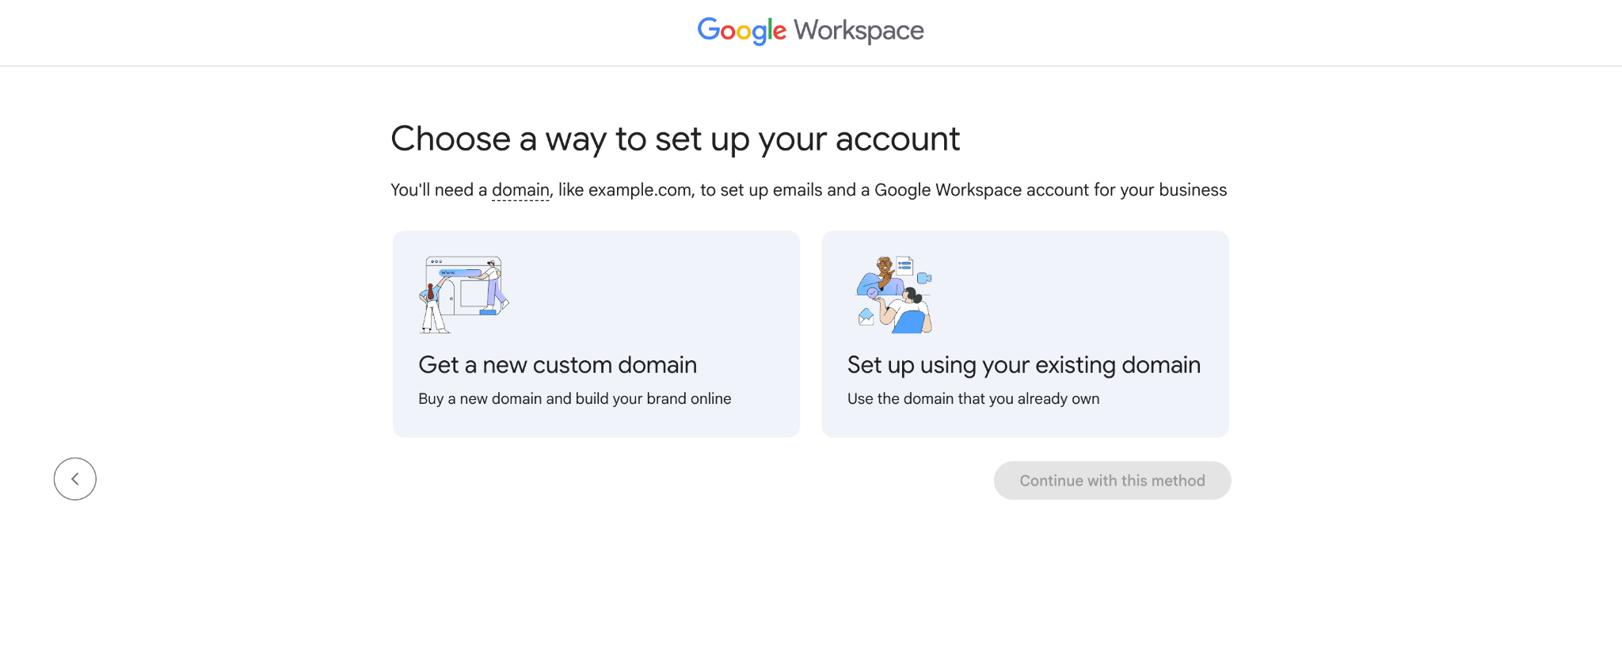
Task: Click the existing domain illustration
Action: coord(895,295)
